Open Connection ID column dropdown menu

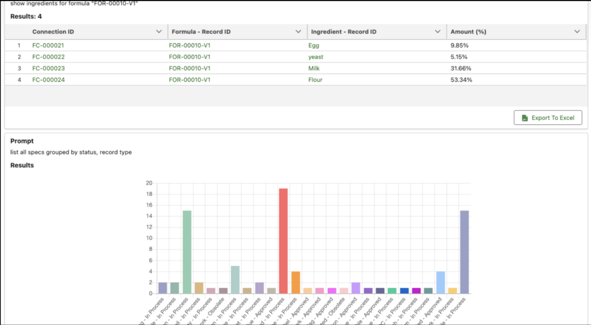click(159, 32)
